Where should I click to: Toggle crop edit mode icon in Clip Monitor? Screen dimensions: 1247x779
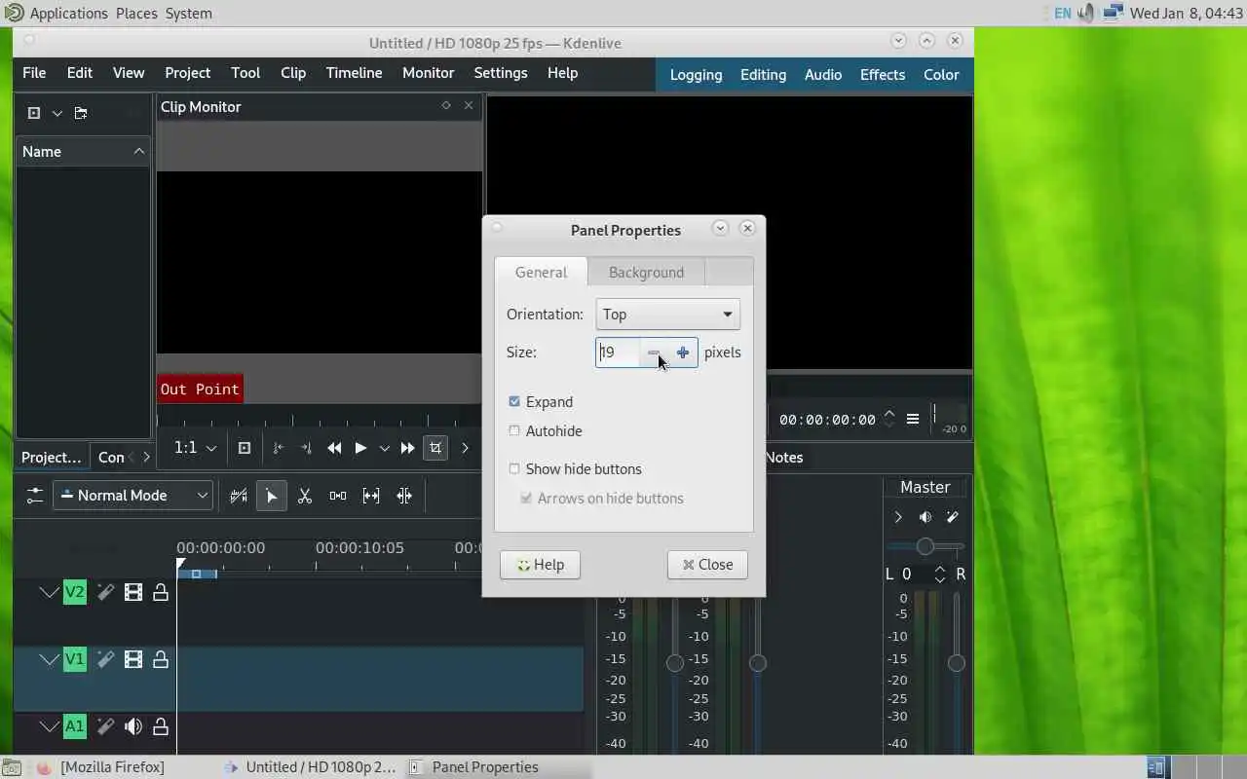pos(435,448)
